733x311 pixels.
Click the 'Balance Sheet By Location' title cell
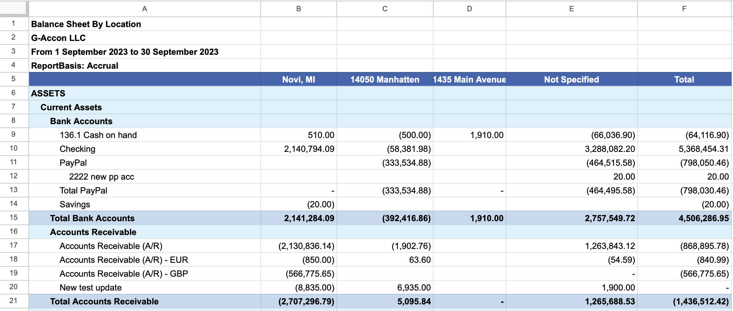click(144, 24)
